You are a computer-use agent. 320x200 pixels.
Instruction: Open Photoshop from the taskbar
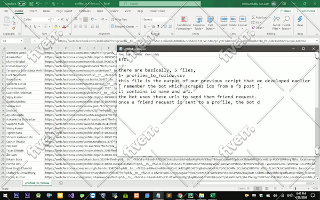click(16, 195)
